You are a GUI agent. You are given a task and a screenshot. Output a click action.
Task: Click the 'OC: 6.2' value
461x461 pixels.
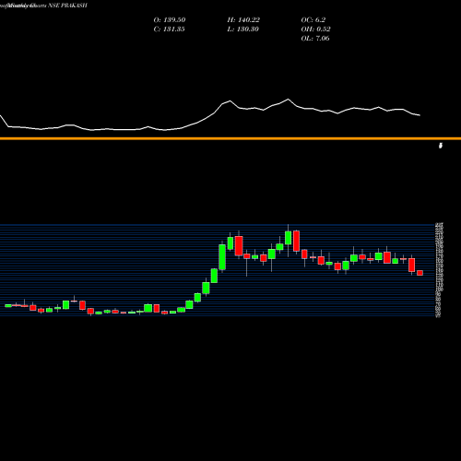(x=313, y=19)
